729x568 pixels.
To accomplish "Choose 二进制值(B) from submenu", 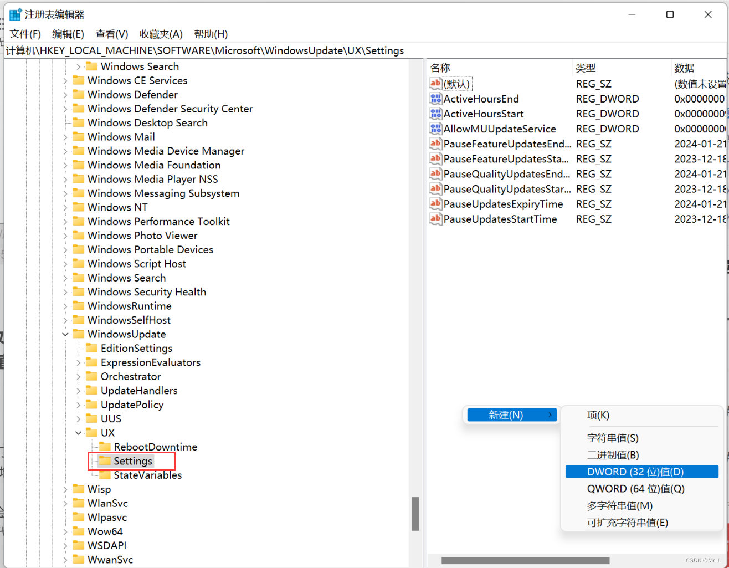I will tap(642, 455).
